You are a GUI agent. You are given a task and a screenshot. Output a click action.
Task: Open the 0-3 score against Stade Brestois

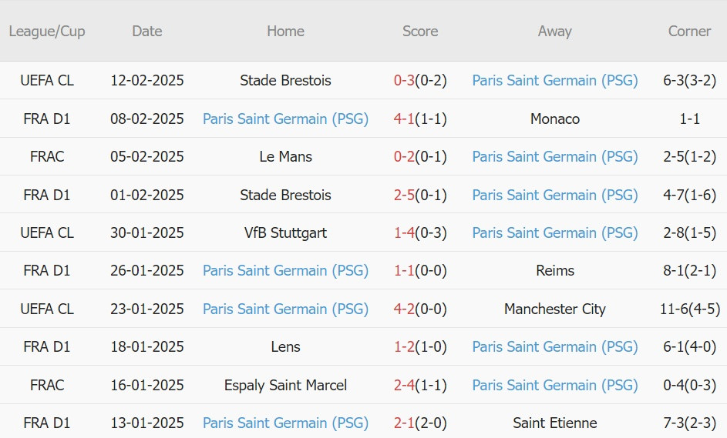404,81
